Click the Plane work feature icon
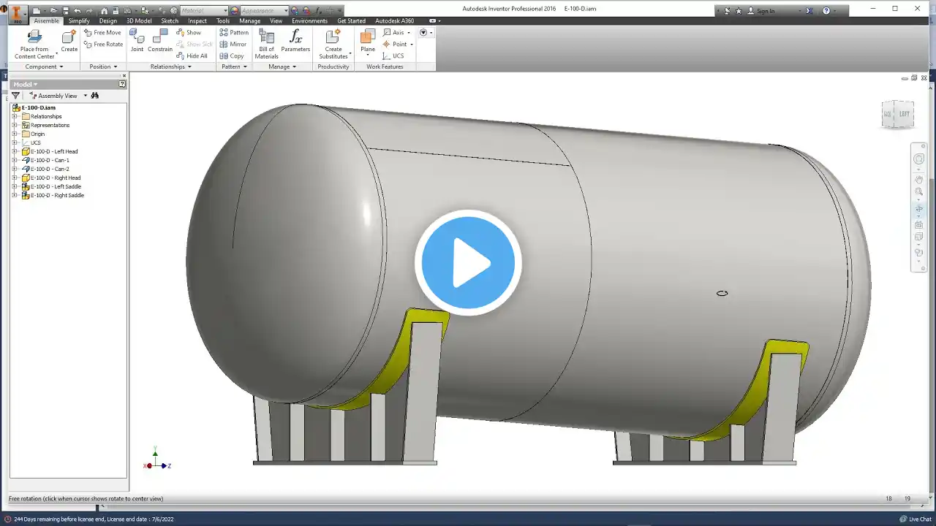The image size is (936, 526). pos(368,42)
